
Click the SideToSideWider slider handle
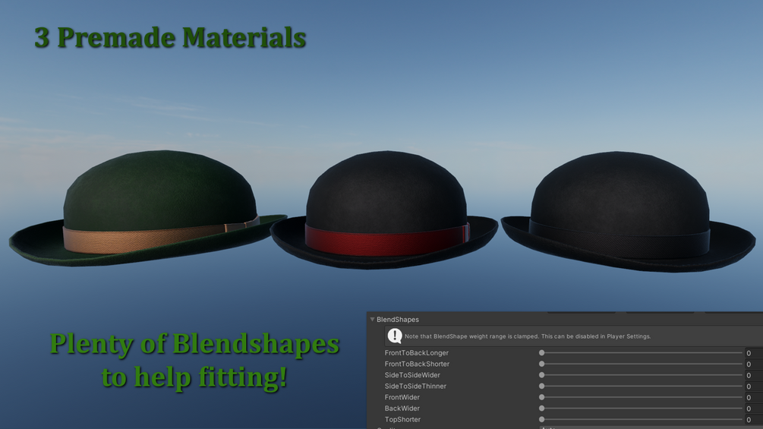coord(541,375)
